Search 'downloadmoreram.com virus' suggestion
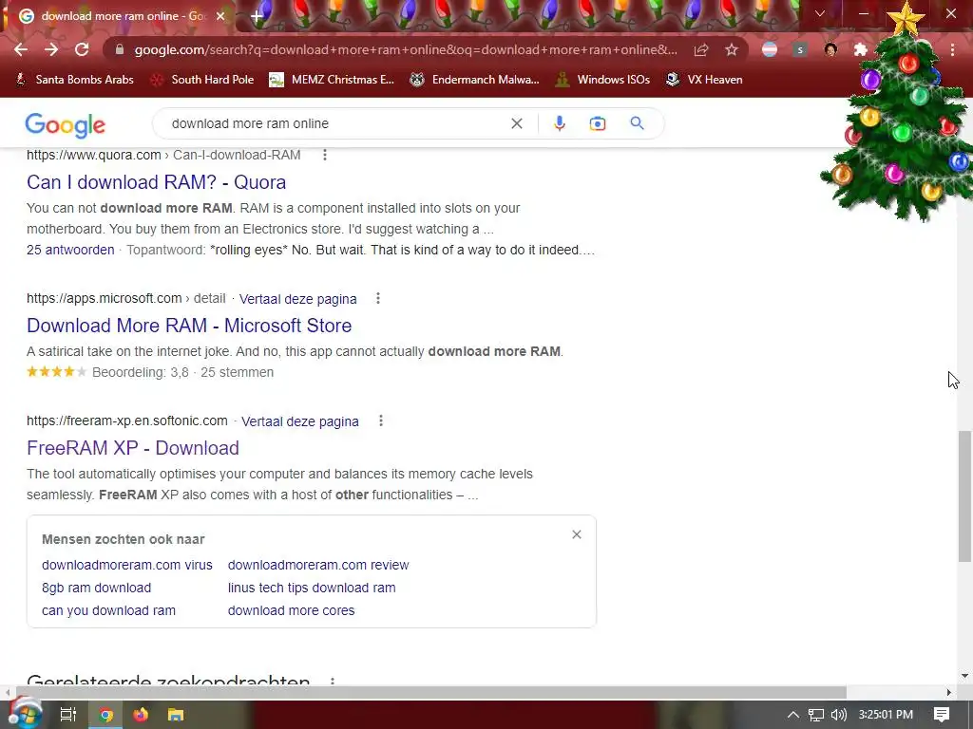 coord(127,565)
